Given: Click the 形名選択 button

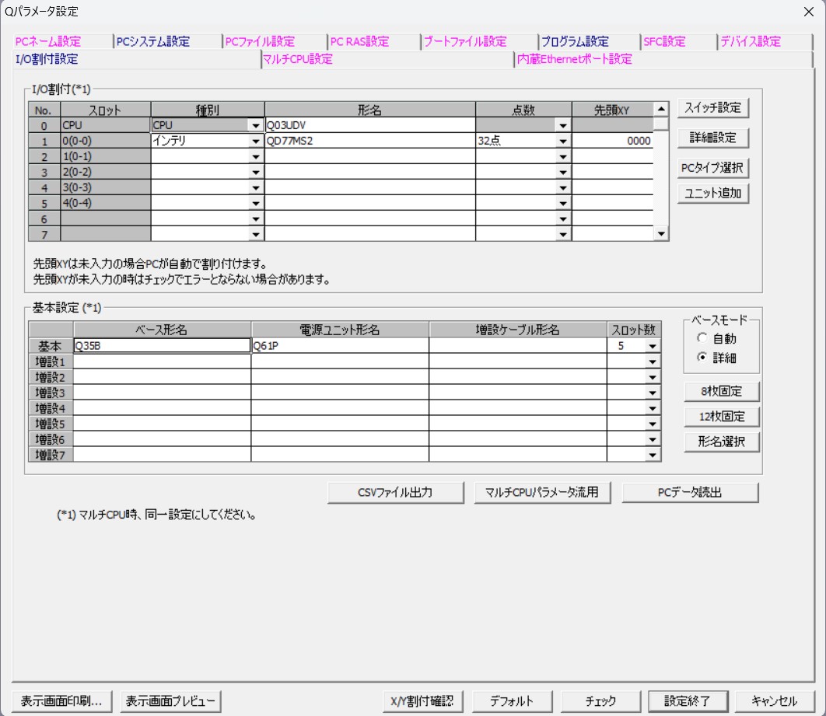Looking at the screenshot, I should click(721, 441).
